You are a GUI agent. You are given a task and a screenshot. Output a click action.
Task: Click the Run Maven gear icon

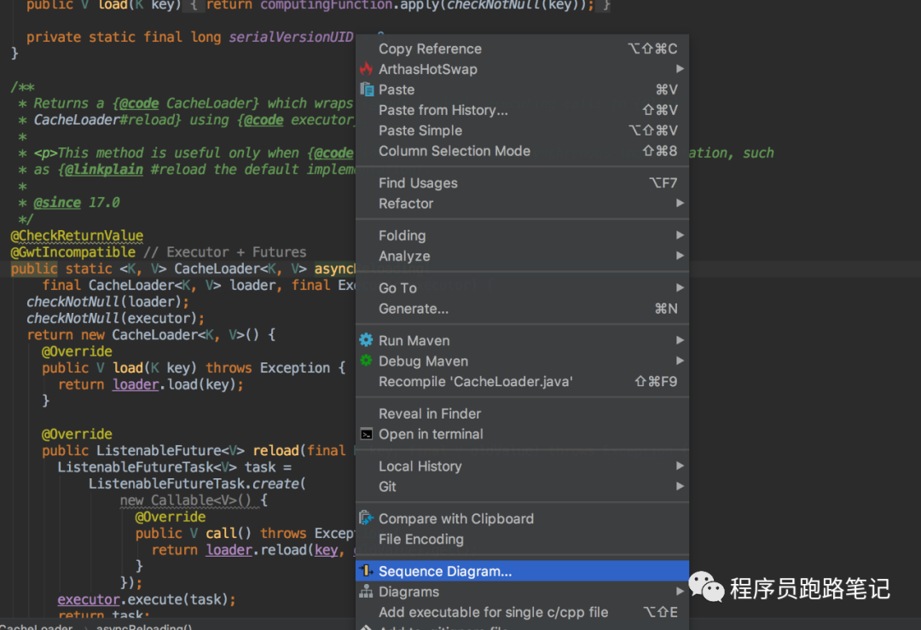coord(367,340)
